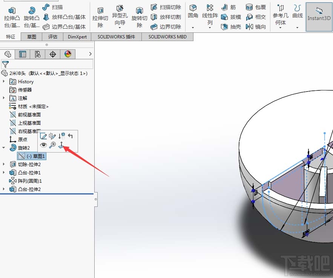Select 原点 in the feature tree
Image resolution: width=333 pixels, height=278 pixels.
tap(22, 139)
